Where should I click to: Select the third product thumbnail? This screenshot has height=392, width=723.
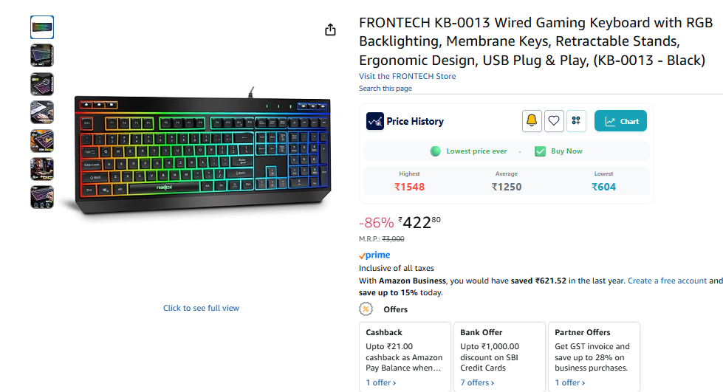(42, 84)
